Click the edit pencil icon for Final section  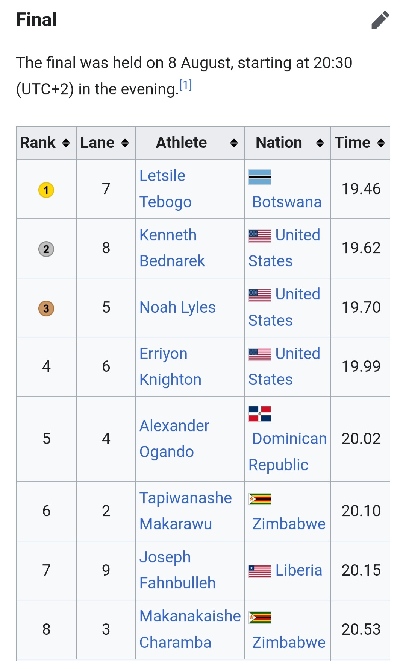tap(380, 20)
